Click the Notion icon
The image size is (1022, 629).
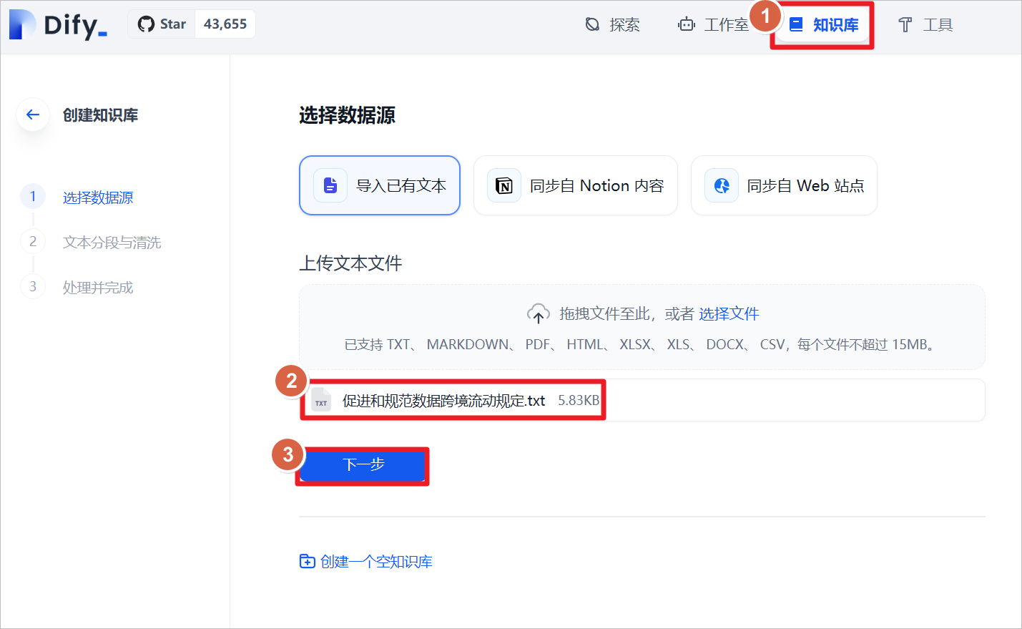[x=504, y=186]
